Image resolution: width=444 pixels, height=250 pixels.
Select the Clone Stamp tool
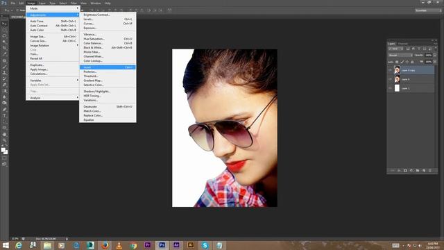[4, 73]
